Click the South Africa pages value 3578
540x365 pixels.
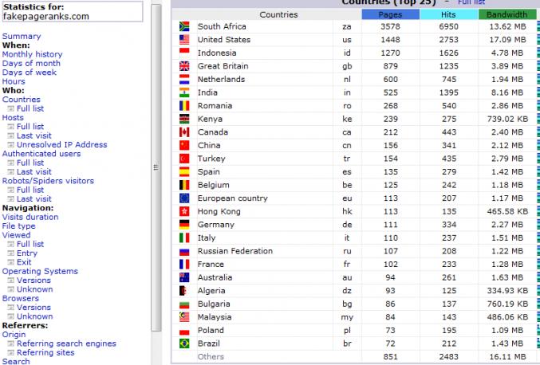click(391, 26)
